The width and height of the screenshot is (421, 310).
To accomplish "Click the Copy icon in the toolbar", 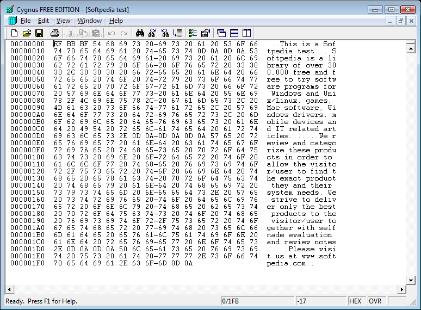I will pos(84,33).
